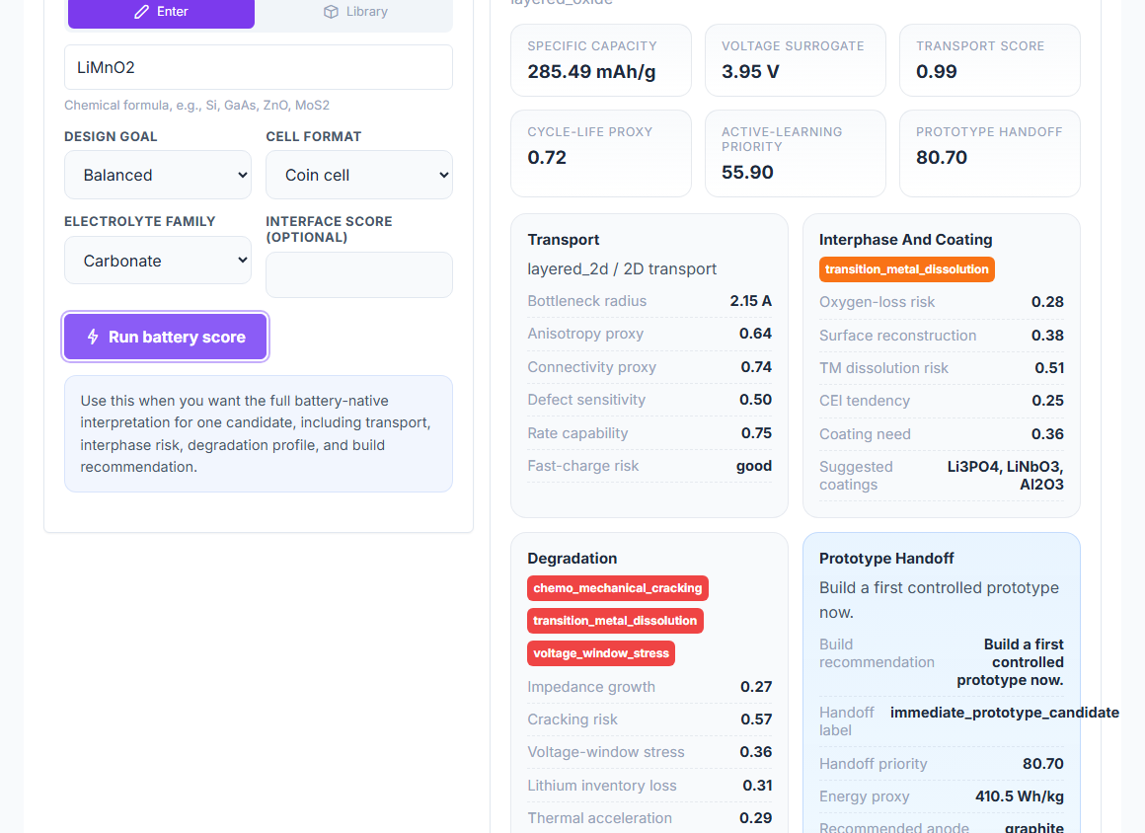The width and height of the screenshot is (1145, 833).
Task: Select the Enter tab
Action: point(161,13)
